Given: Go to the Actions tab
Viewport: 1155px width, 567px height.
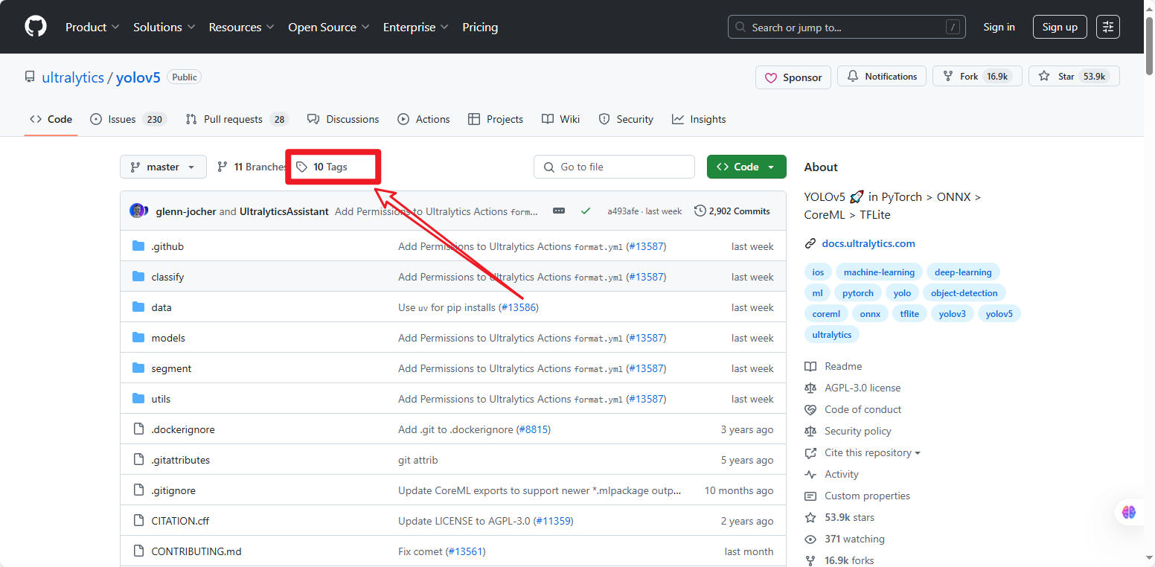Looking at the screenshot, I should [x=423, y=119].
